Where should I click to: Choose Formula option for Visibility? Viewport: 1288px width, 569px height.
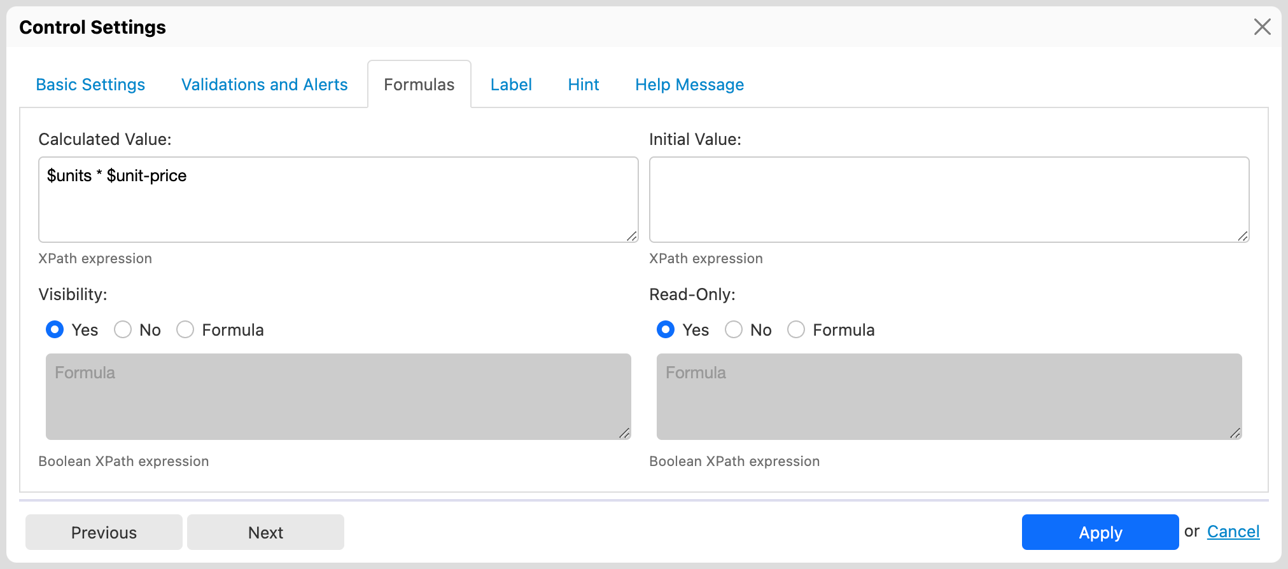[185, 329]
